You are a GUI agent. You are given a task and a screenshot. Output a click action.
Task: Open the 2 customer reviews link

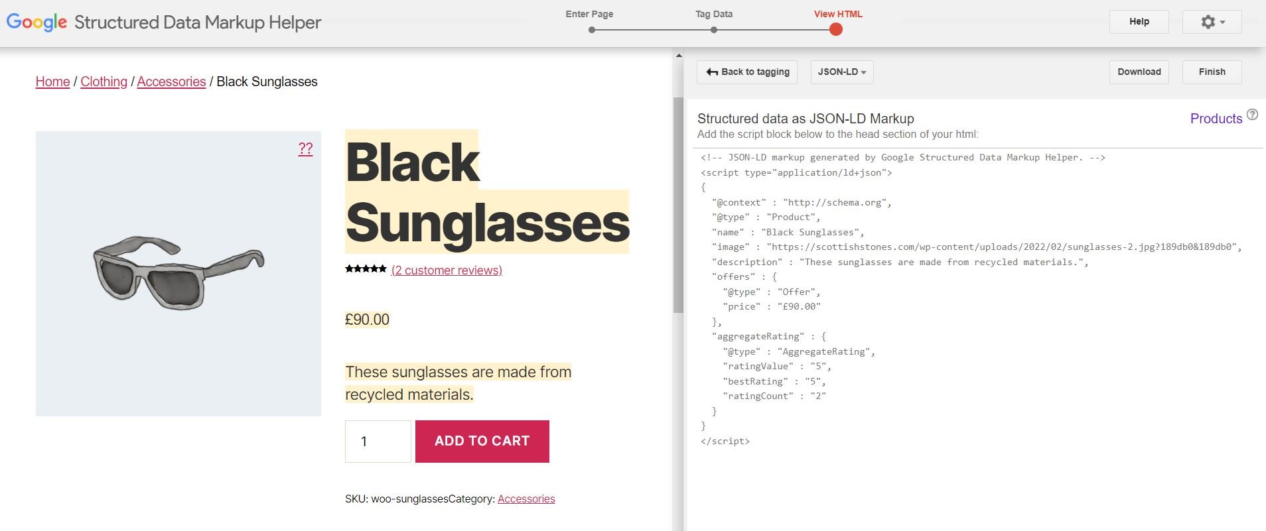pos(447,270)
